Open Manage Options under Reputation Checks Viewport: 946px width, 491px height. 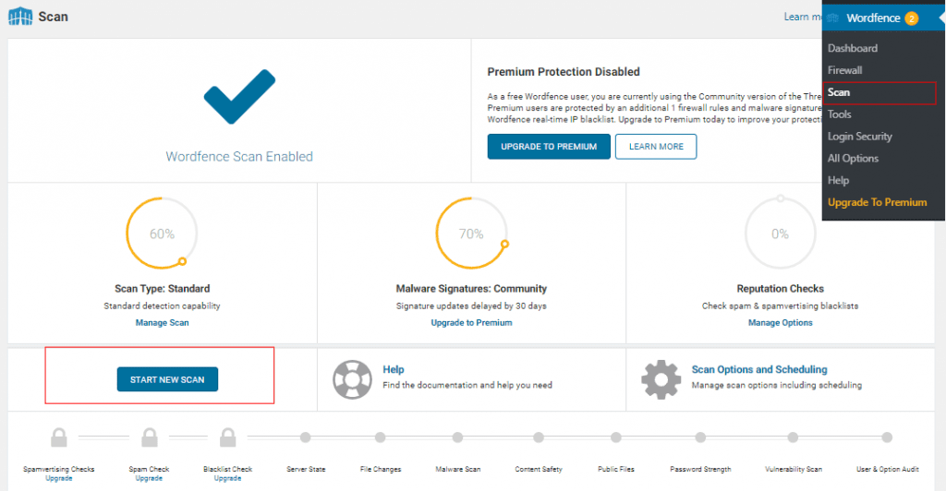780,323
